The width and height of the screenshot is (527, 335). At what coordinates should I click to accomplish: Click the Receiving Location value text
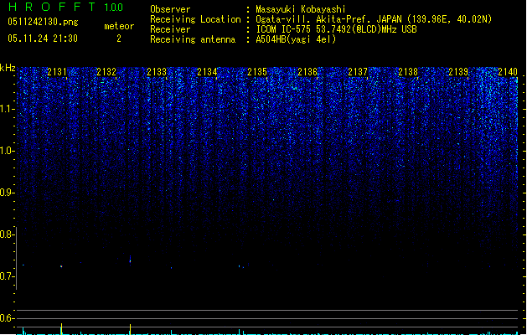click(x=374, y=19)
